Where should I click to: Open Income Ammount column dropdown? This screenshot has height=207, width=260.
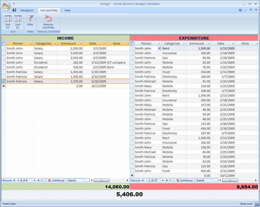pyautogui.click(x=81, y=43)
